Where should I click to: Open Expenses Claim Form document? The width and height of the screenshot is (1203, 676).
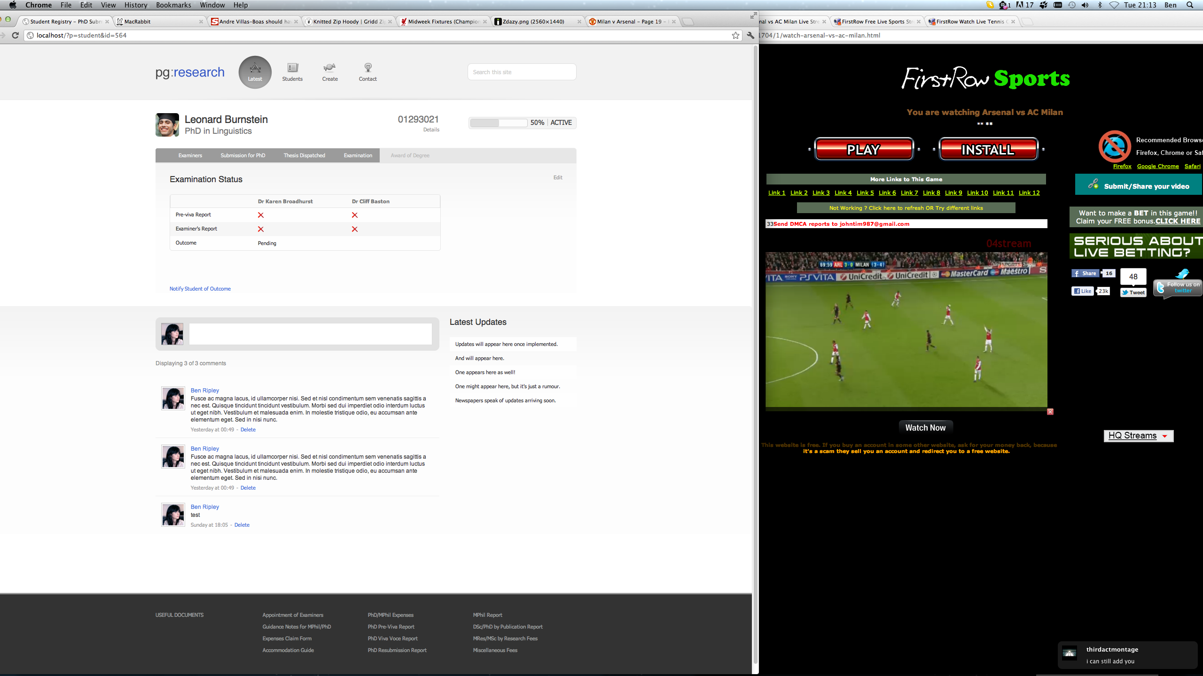pyautogui.click(x=287, y=638)
